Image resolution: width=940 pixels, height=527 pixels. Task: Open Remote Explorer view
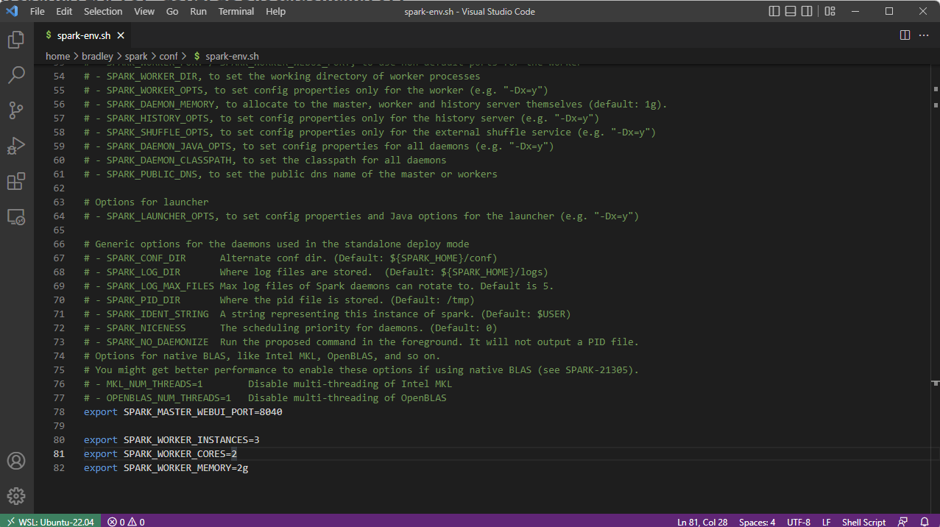(x=16, y=216)
